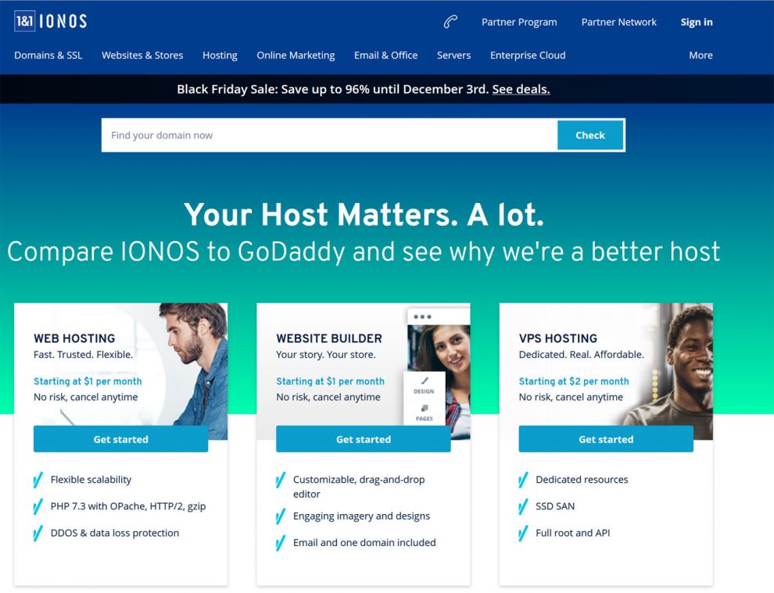Click 'PHP 7.3 with OPache, HTTP/2, gzip' text
774x593 pixels.
pyautogui.click(x=128, y=506)
